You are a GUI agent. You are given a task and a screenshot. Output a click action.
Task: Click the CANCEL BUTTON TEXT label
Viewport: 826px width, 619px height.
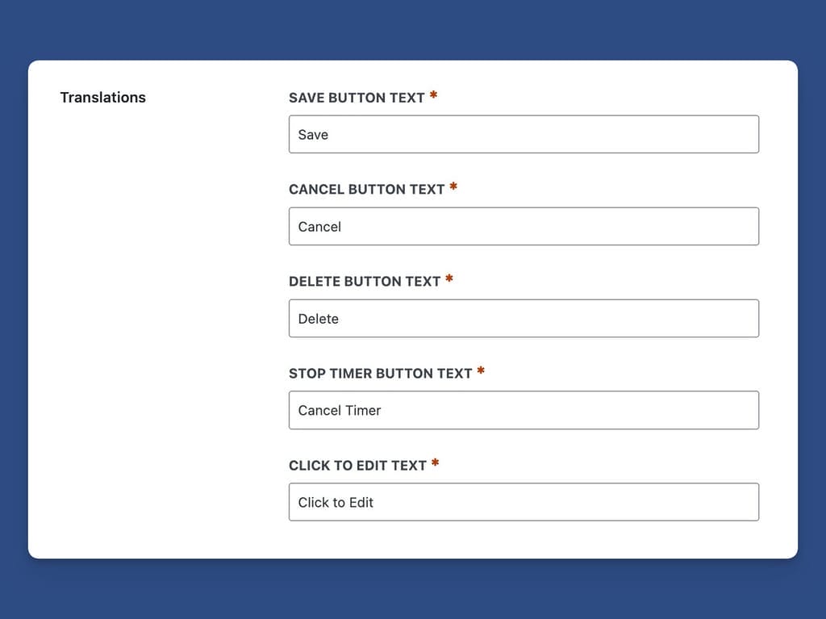click(x=365, y=189)
